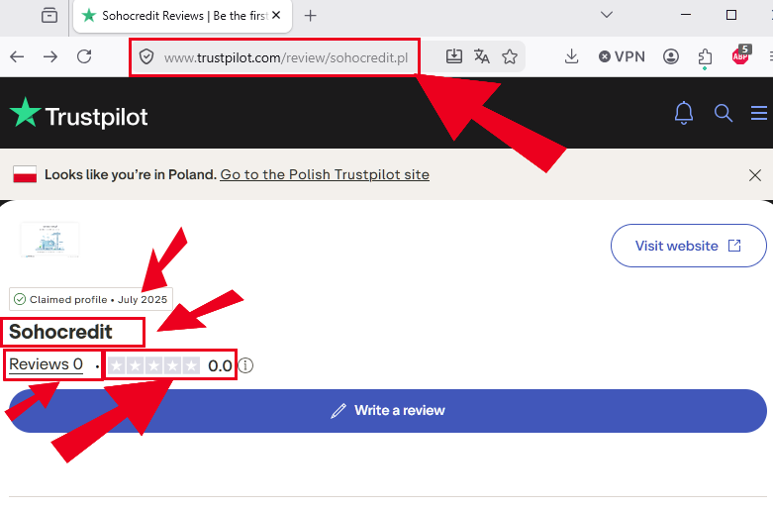
Task: Click the 0.0 TrustScore value
Action: (x=220, y=366)
